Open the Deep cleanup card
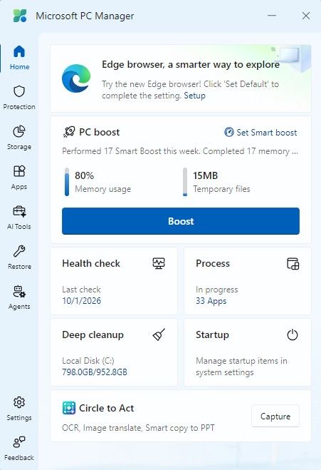 coord(114,352)
